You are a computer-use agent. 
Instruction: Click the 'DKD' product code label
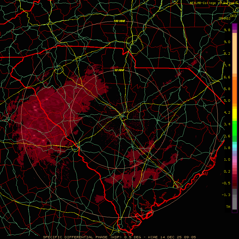coord(233,16)
